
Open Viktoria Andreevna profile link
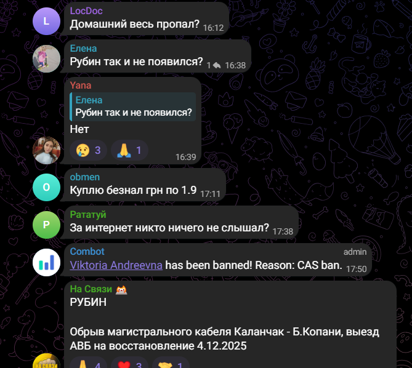point(116,265)
